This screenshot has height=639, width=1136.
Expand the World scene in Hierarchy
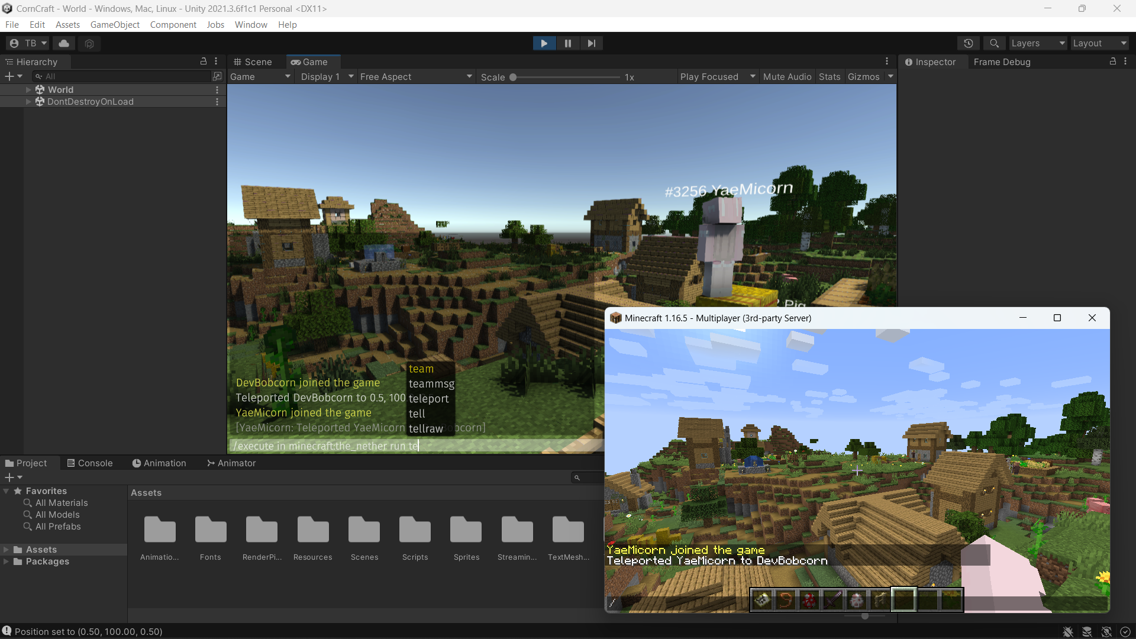click(28, 89)
